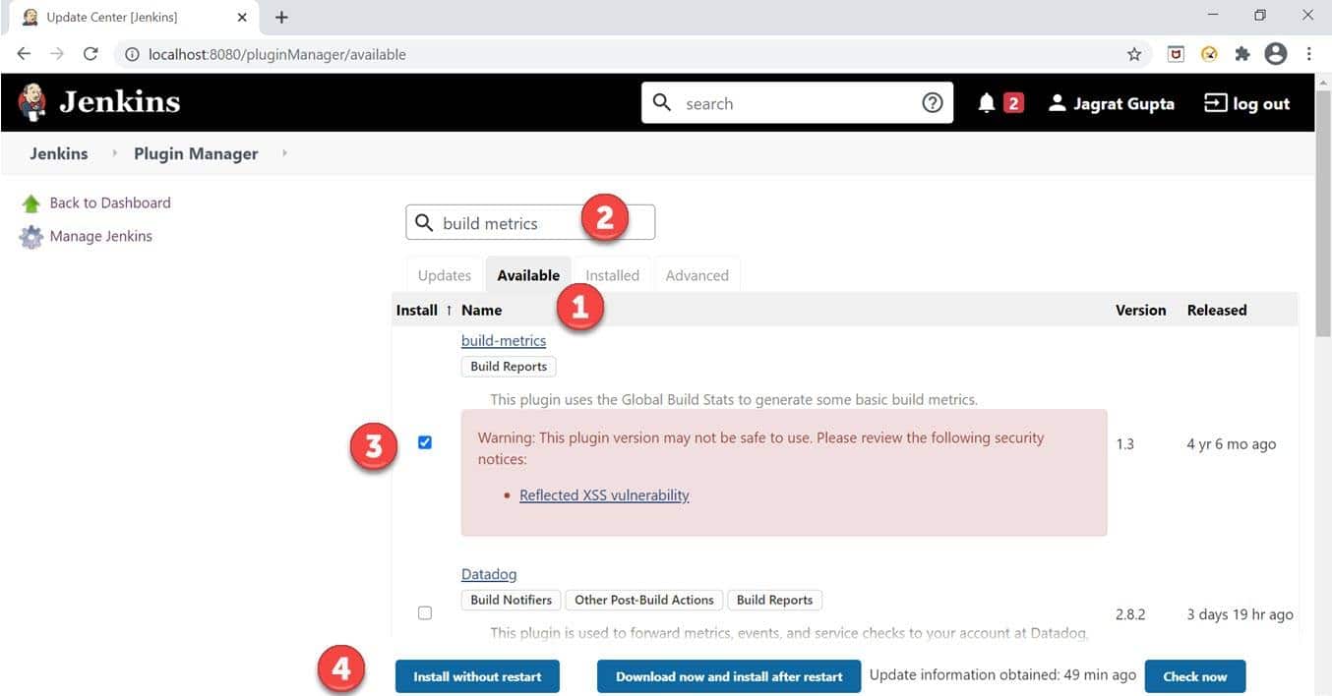This screenshot has height=696, width=1332.
Task: Expand the Plugin Manager breadcrumb chevron
Action: (283, 153)
